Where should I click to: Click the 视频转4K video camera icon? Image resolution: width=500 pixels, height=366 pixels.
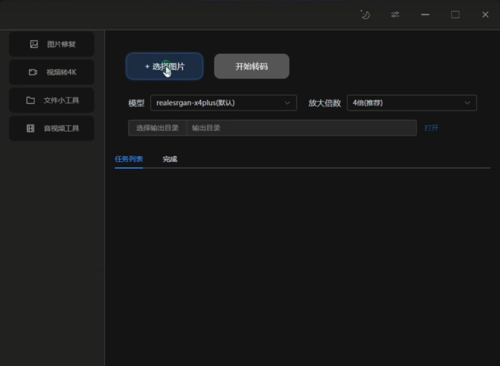click(33, 72)
